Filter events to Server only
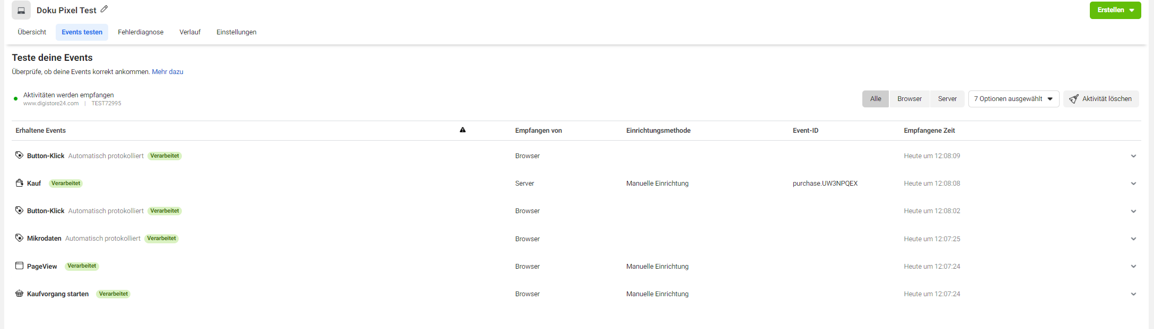1154x329 pixels. (947, 99)
